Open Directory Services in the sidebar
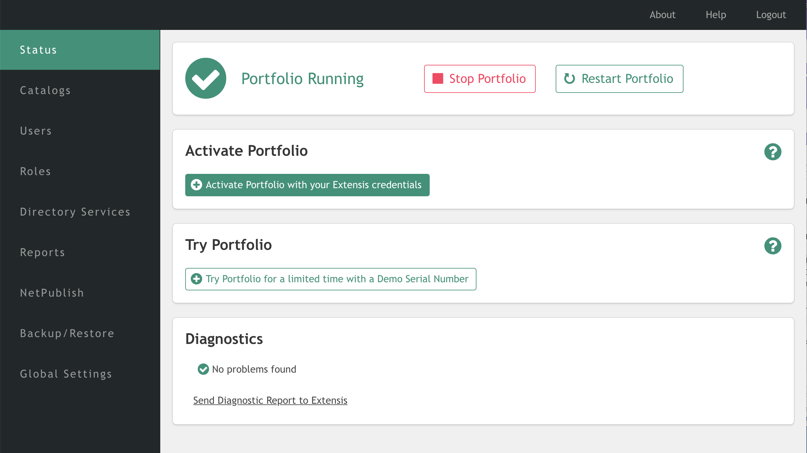Viewport: 807px width, 453px height. click(80, 212)
